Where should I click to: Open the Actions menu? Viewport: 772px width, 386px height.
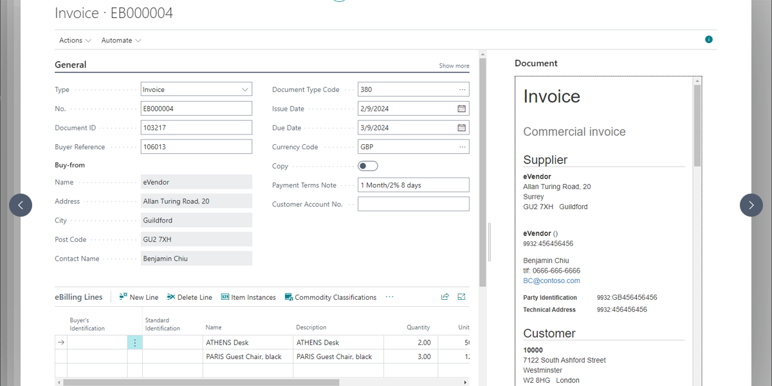75,41
